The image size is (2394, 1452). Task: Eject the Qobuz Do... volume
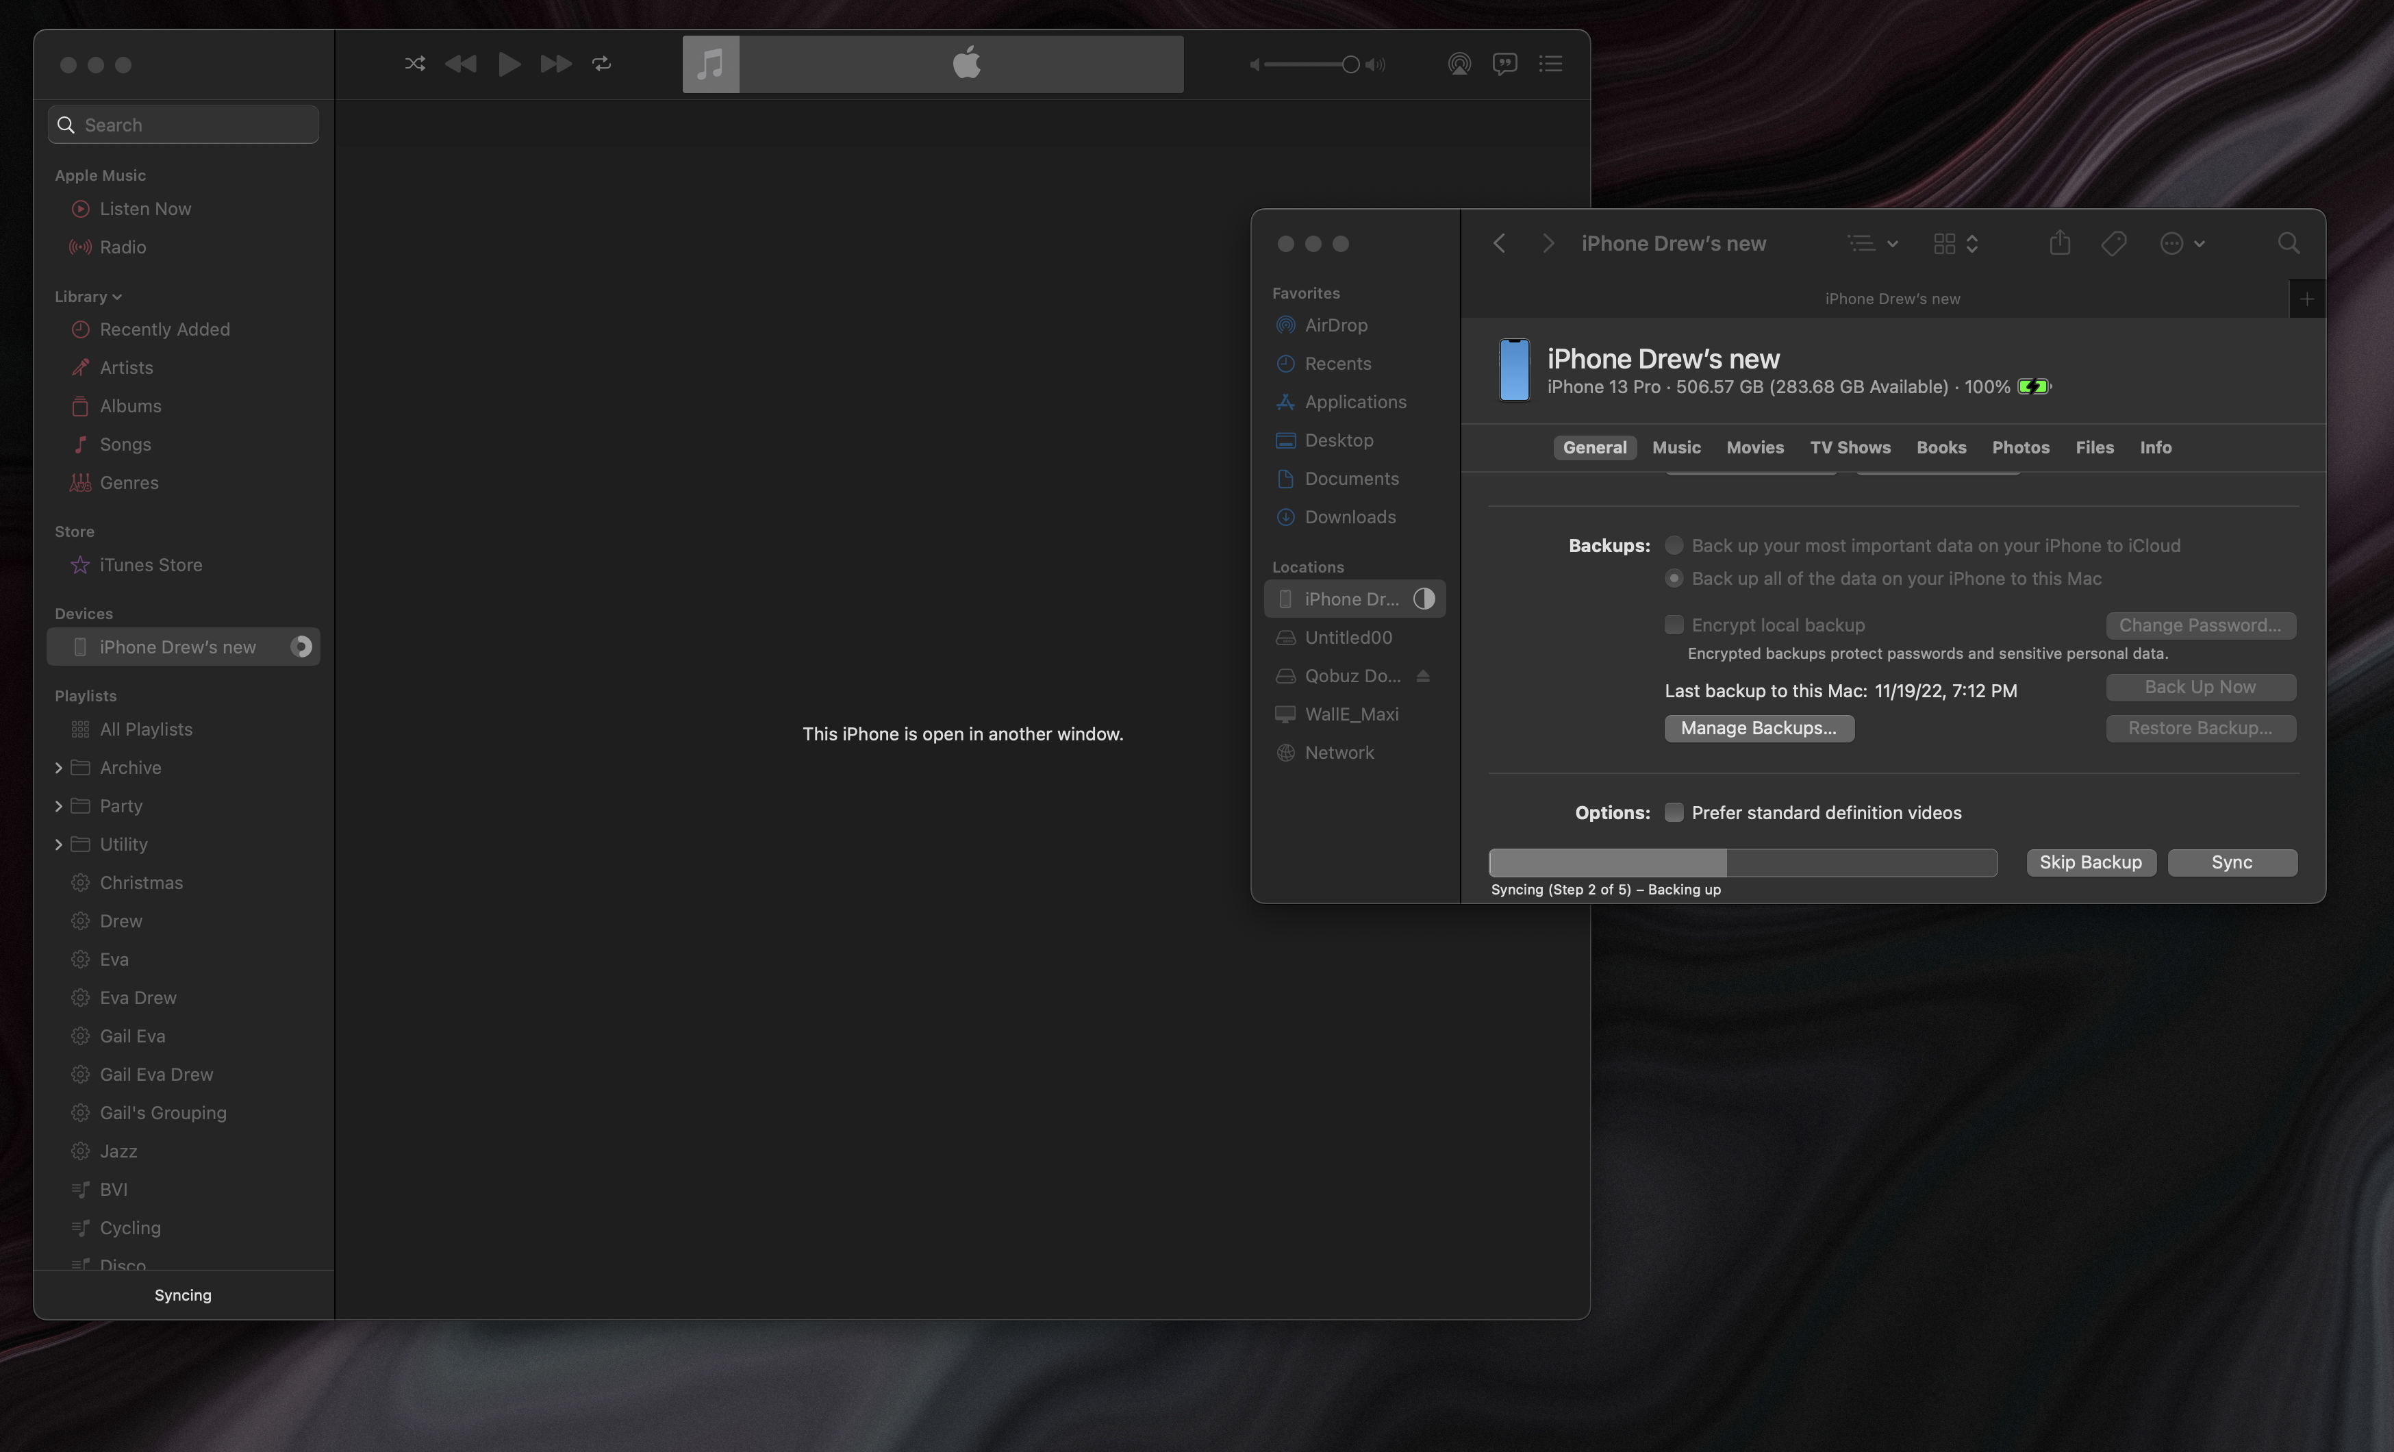[x=1424, y=675]
